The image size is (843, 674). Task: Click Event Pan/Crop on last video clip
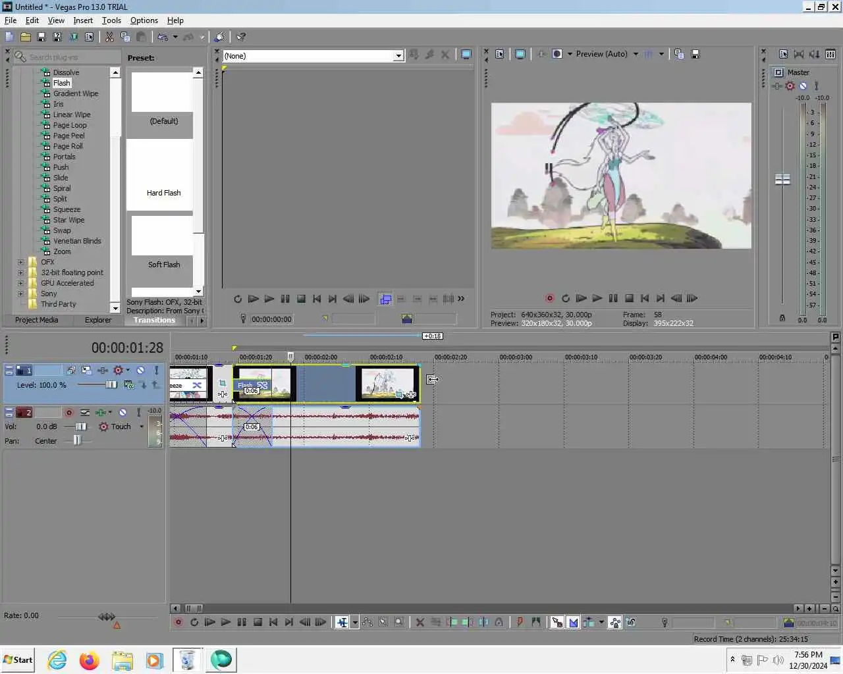[399, 394]
